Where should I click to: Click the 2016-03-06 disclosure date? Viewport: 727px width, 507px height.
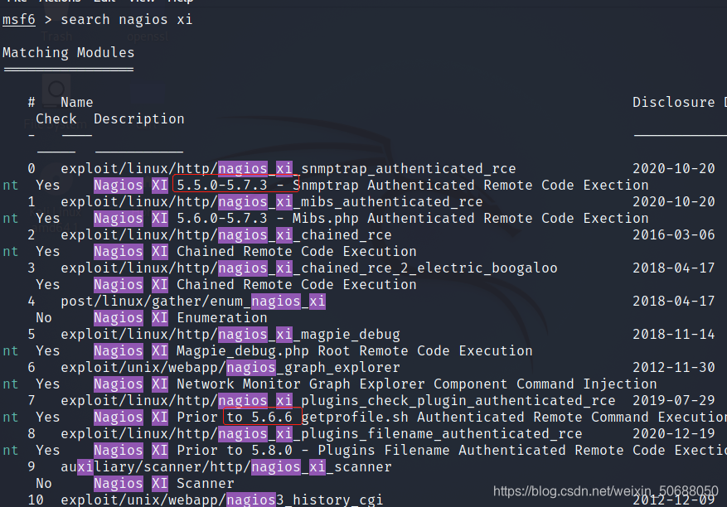pos(674,235)
